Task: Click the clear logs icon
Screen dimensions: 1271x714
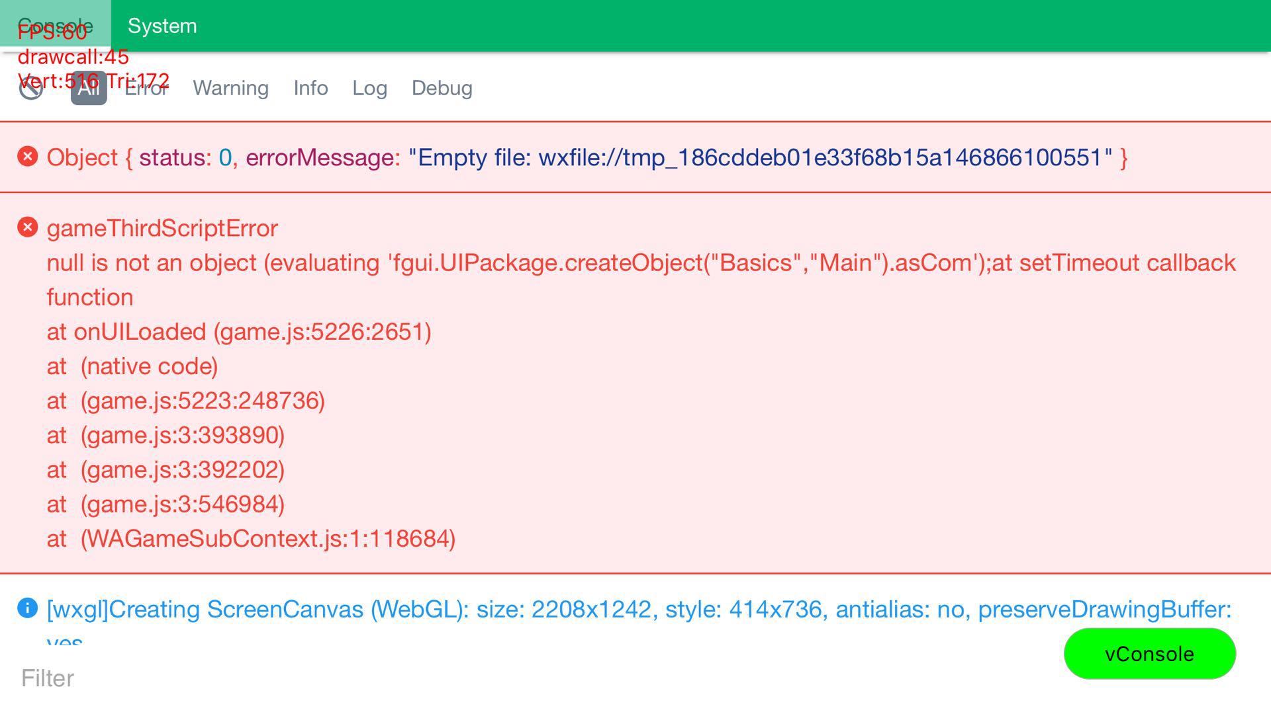Action: 30,89
